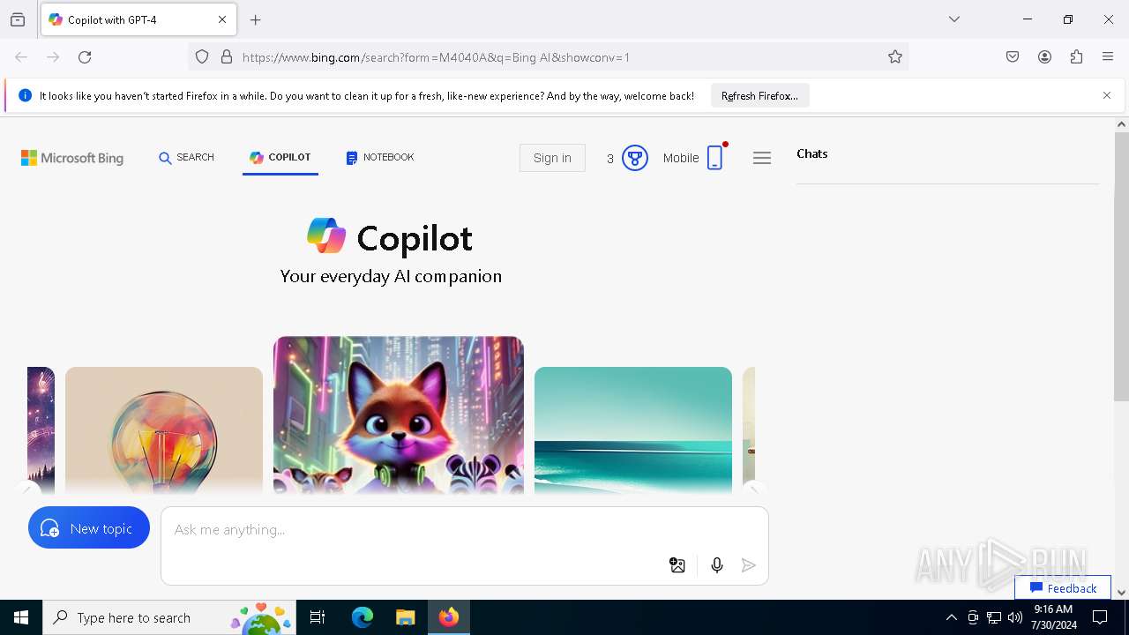Screen dimensions: 1129x635
Task: Click the Refresh Firefox button
Action: [759, 95]
